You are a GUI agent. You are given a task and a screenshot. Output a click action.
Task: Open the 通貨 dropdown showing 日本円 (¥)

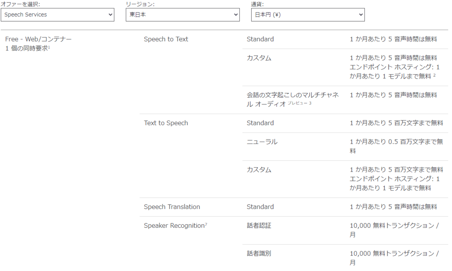point(308,15)
